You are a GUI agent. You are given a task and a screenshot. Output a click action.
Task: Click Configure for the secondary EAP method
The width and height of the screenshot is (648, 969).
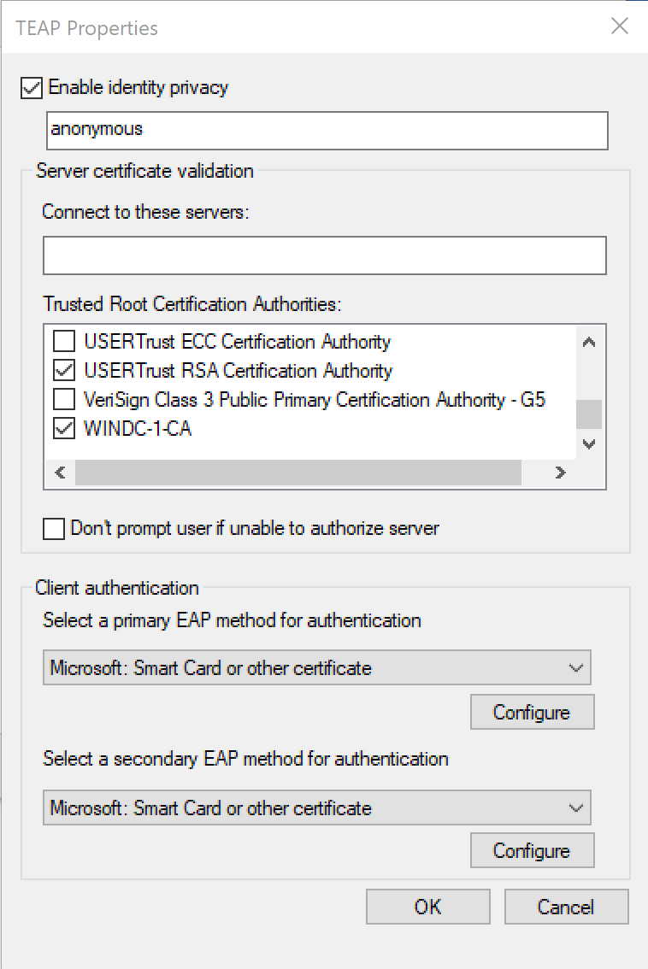coord(532,850)
